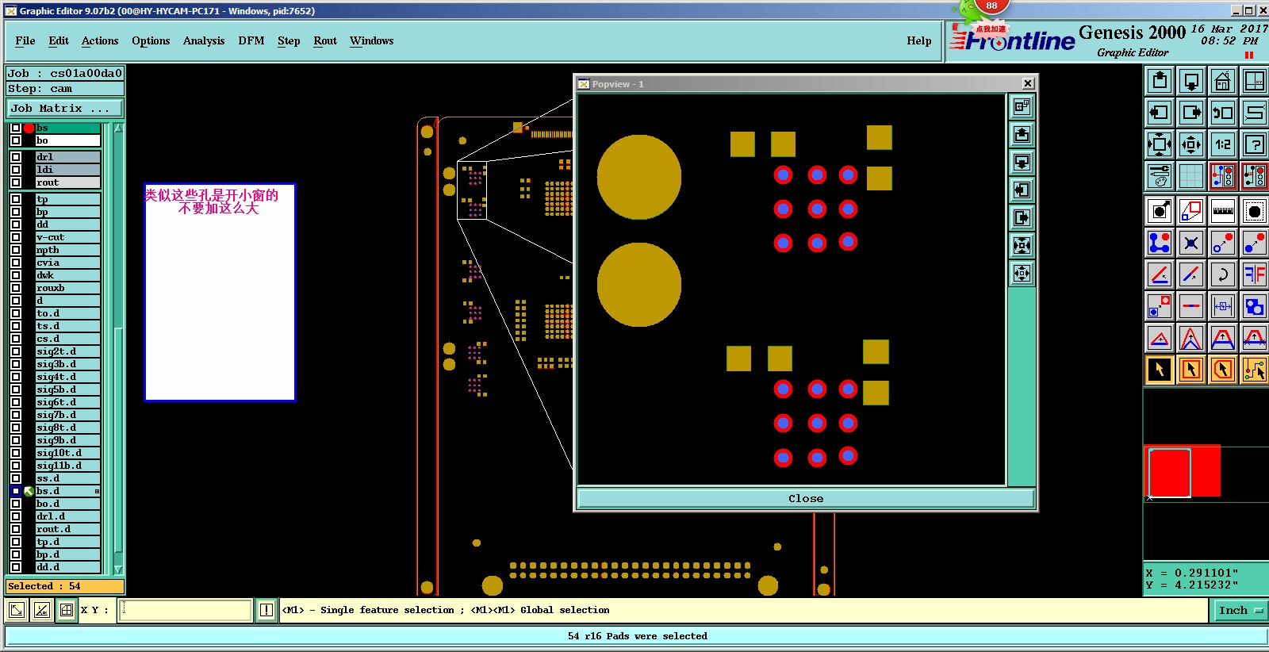Select the polygon selection arrow tool
The width and height of the screenshot is (1269, 652).
click(x=1223, y=370)
